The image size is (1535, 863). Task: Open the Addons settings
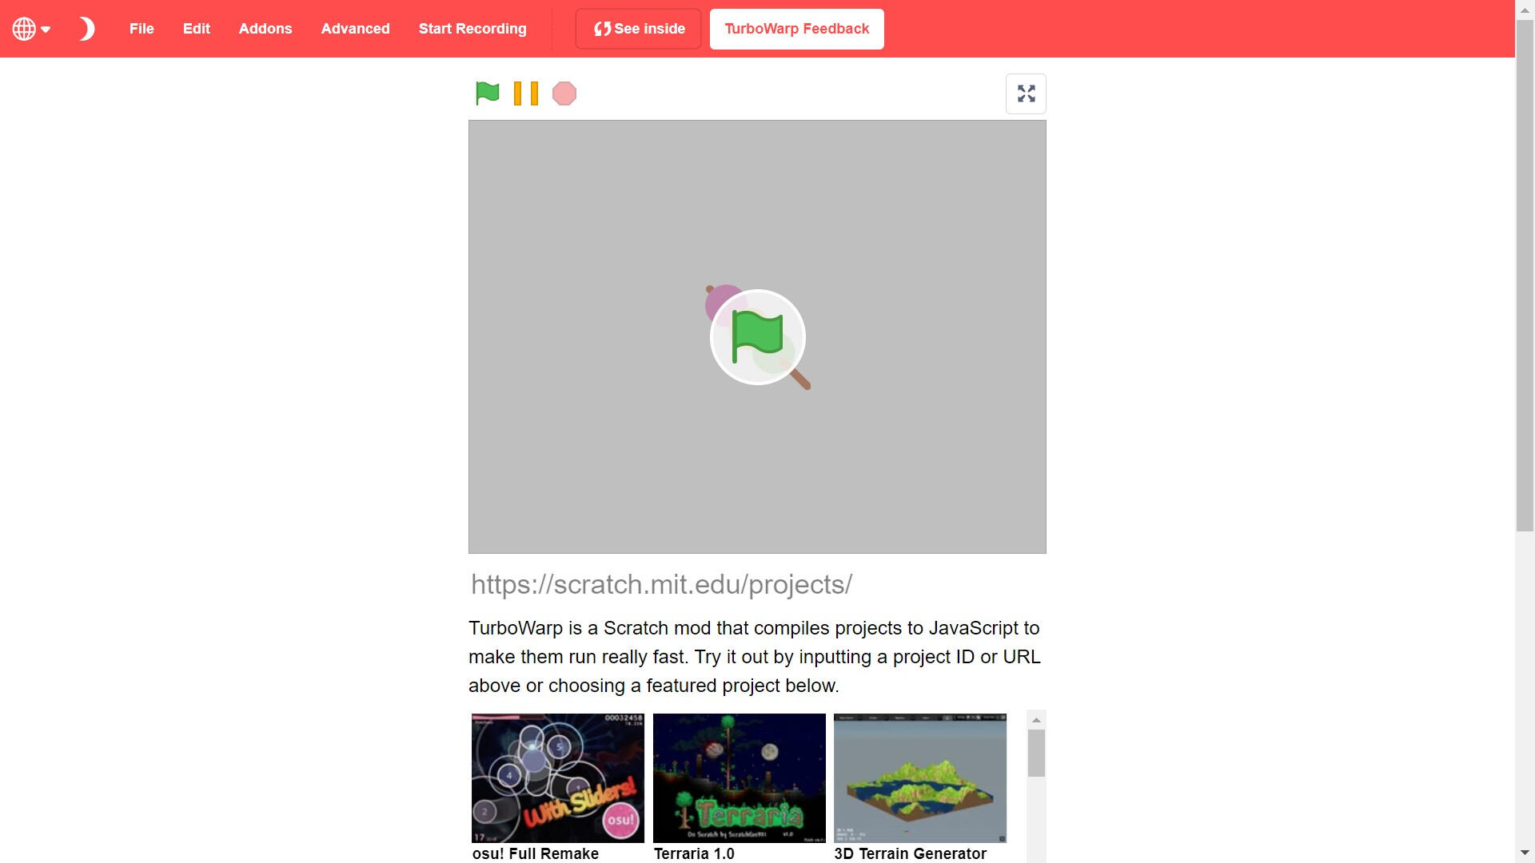tap(265, 29)
